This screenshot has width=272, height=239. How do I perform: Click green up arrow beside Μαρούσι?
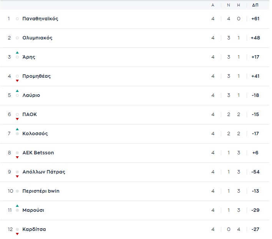17,206
